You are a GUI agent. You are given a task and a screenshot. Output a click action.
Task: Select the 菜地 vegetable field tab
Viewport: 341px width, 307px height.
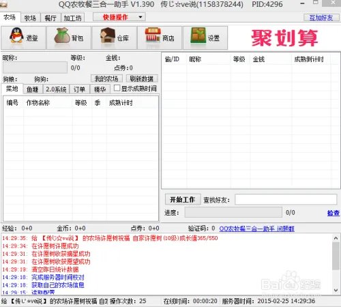12,89
